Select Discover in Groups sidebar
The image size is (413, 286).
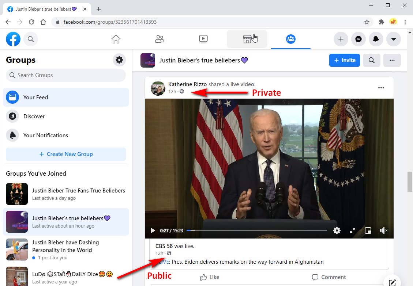(34, 116)
